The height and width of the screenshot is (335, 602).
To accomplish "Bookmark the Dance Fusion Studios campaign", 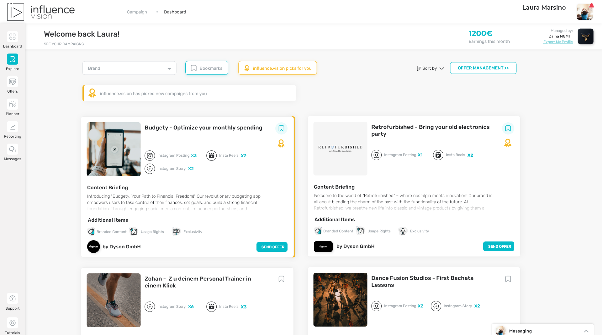I will point(508,279).
